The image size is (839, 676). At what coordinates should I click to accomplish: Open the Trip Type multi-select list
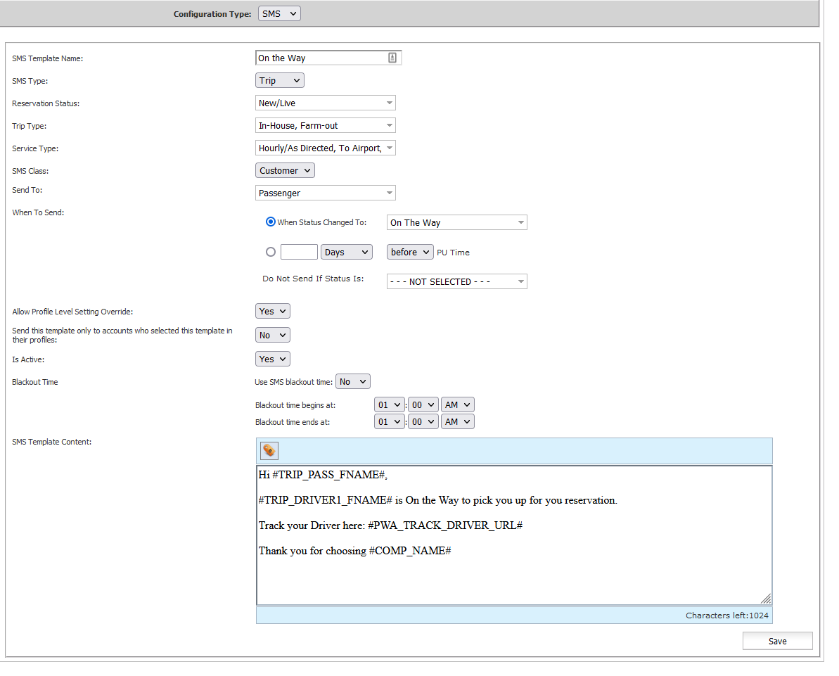tap(325, 125)
